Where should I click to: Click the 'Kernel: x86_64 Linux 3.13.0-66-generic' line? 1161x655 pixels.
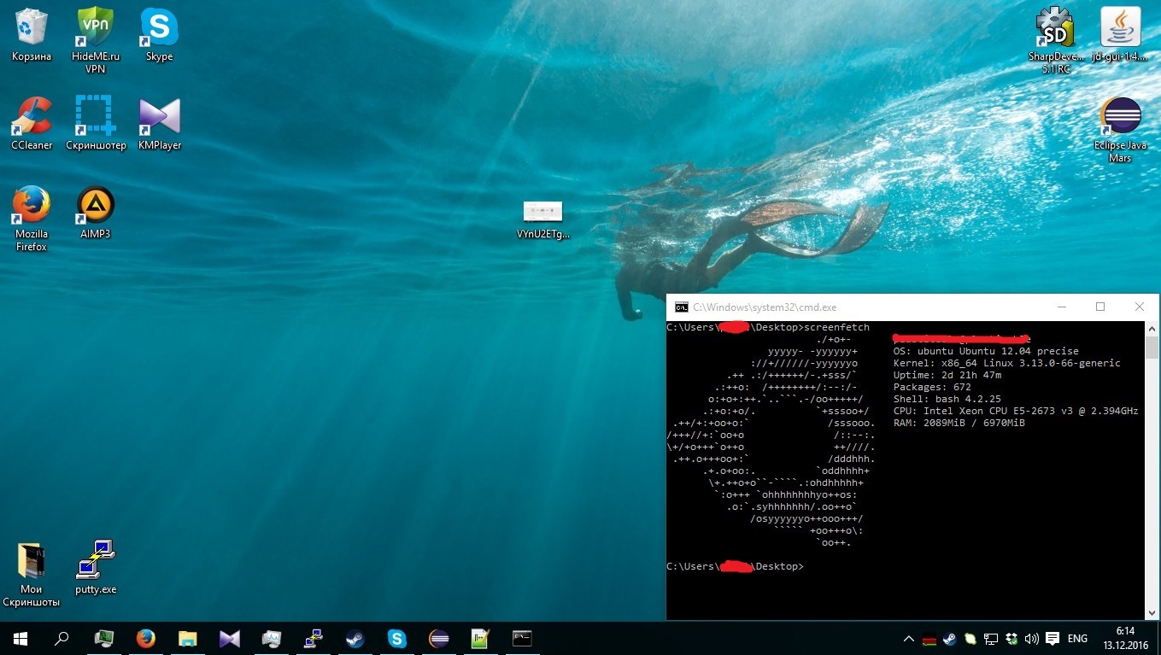(1006, 363)
